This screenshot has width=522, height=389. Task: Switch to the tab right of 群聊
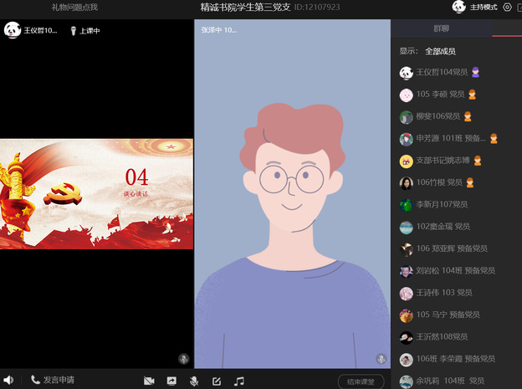[507, 28]
